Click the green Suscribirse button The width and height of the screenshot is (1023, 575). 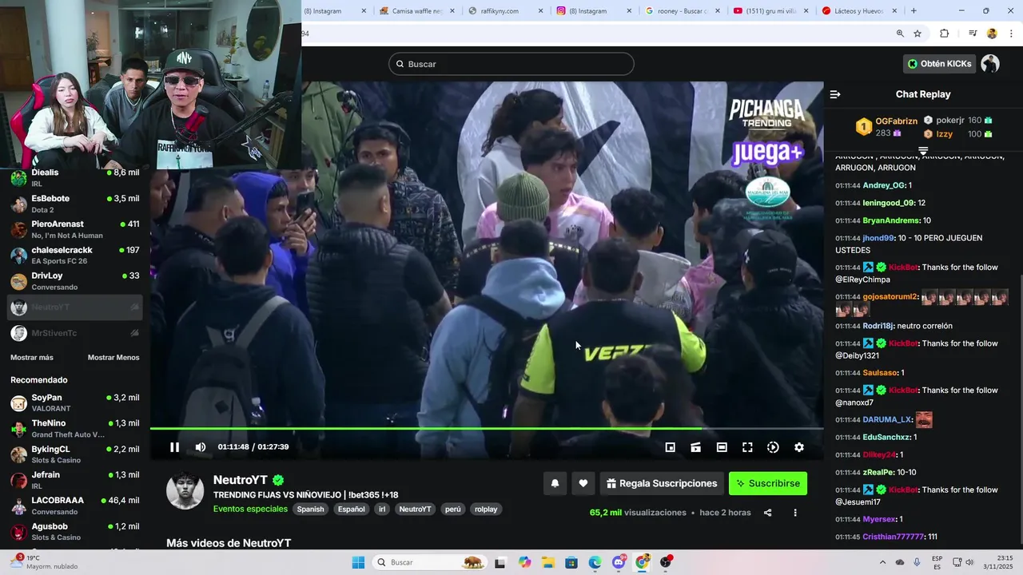pos(768,483)
